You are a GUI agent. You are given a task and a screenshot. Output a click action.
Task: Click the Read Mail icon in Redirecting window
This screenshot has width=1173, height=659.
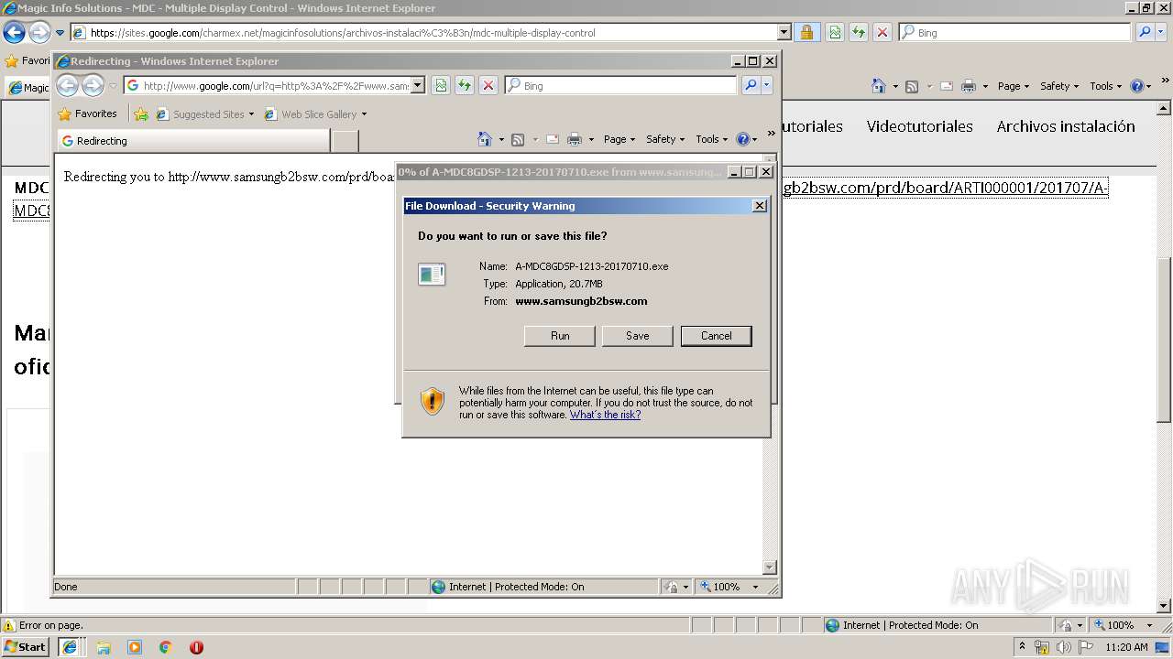pyautogui.click(x=553, y=139)
